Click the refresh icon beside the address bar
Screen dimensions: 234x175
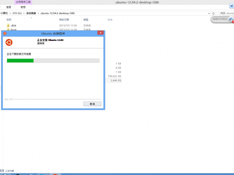[x=208, y=13]
